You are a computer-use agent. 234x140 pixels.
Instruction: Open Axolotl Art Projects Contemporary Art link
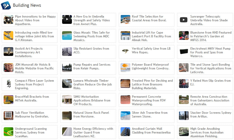29,52
